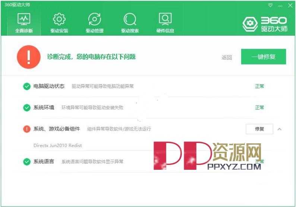Click 正常 status of 电脑驱动状态

(x=259, y=86)
